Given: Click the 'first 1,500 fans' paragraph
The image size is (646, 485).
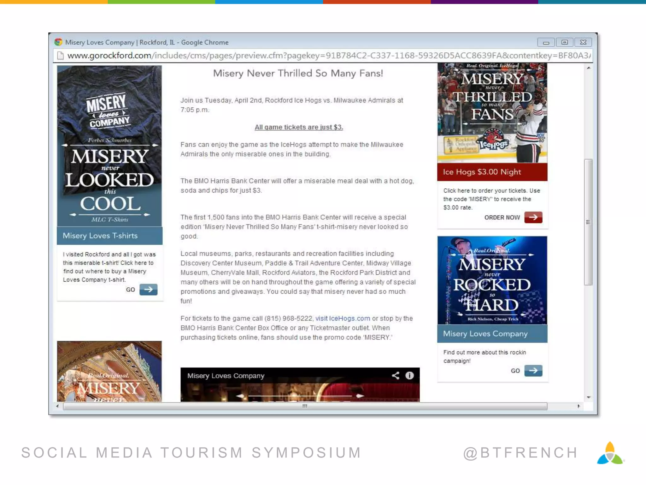Looking at the screenshot, I should (294, 227).
